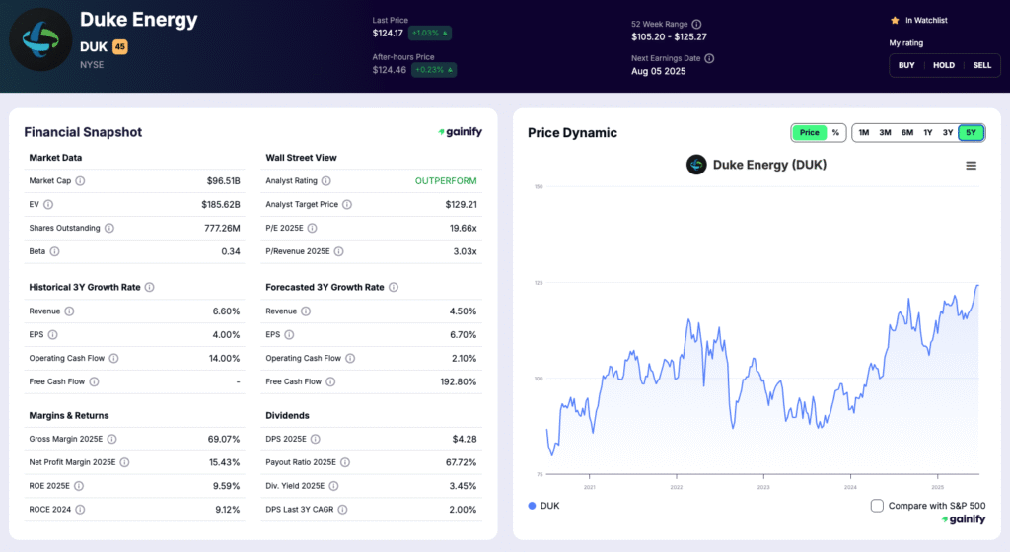This screenshot has height=552, width=1010.
Task: Open forecasted Free Cash Flow info icon
Action: pyautogui.click(x=330, y=382)
